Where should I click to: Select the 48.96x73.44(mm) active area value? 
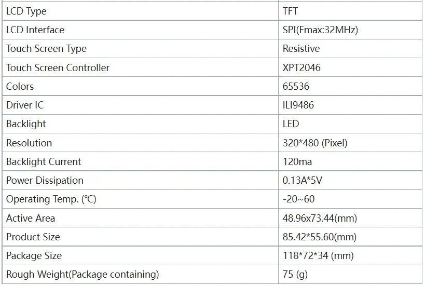coord(320,218)
